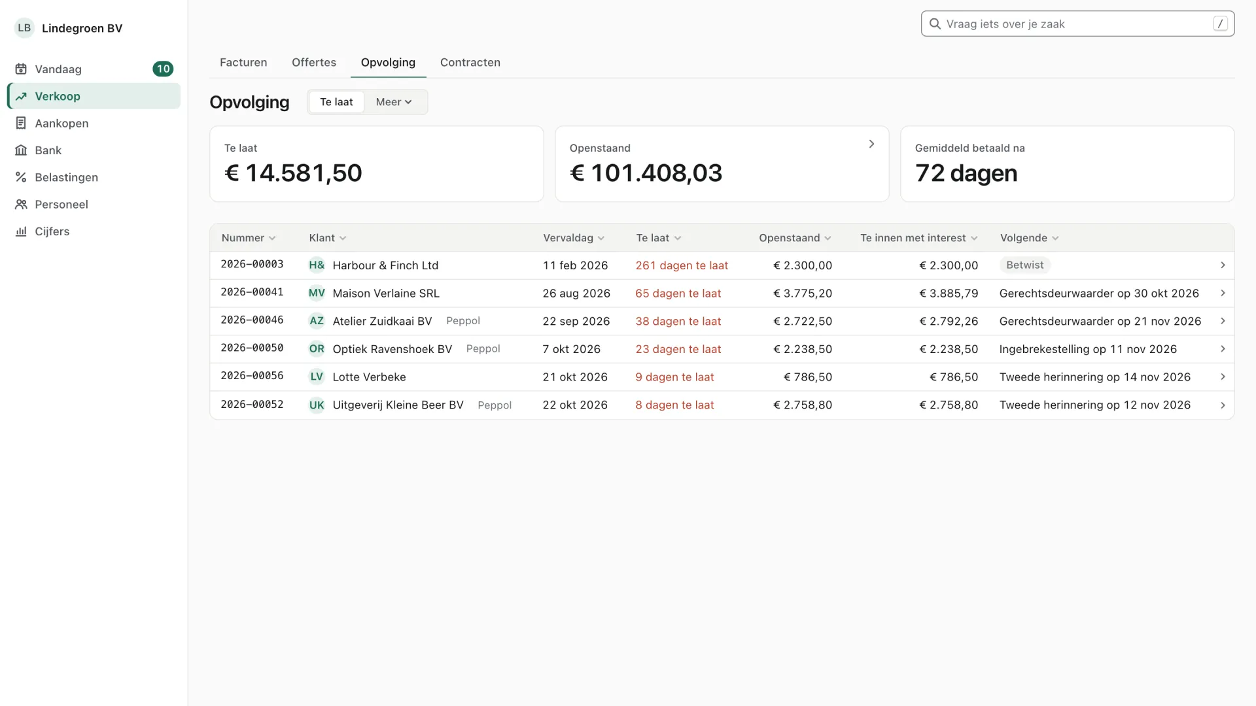Click the MV avatar for Maison Verlaine

pyautogui.click(x=317, y=293)
